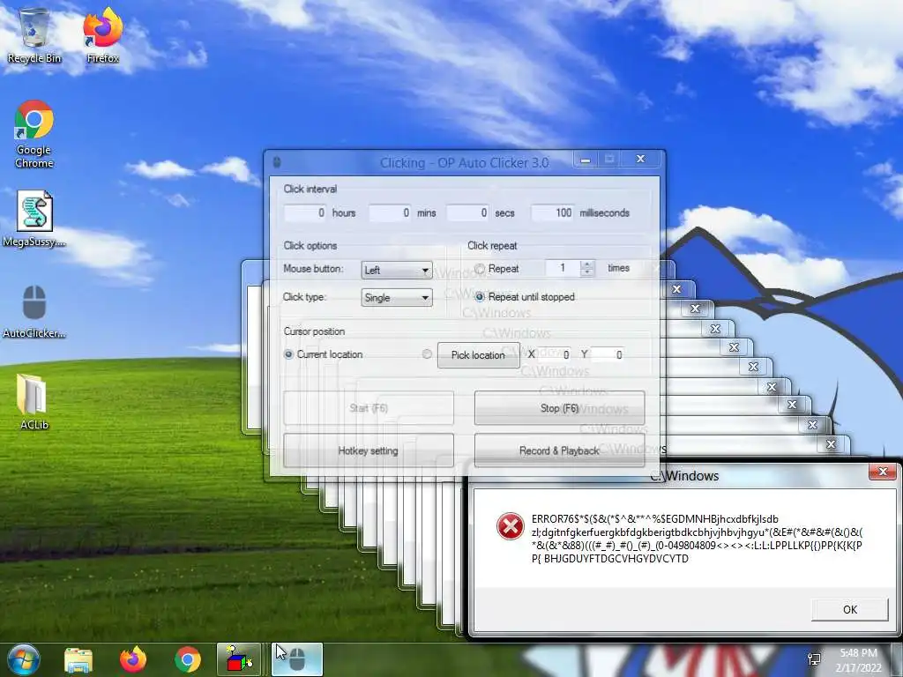Open Record & Playback
The height and width of the screenshot is (677, 903).
559,450
